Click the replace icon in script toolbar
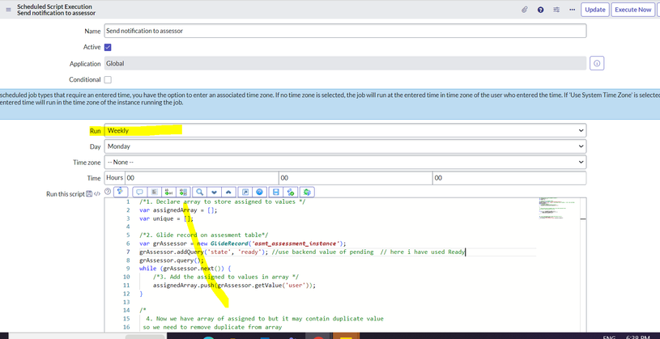 pyautogui.click(x=168, y=192)
